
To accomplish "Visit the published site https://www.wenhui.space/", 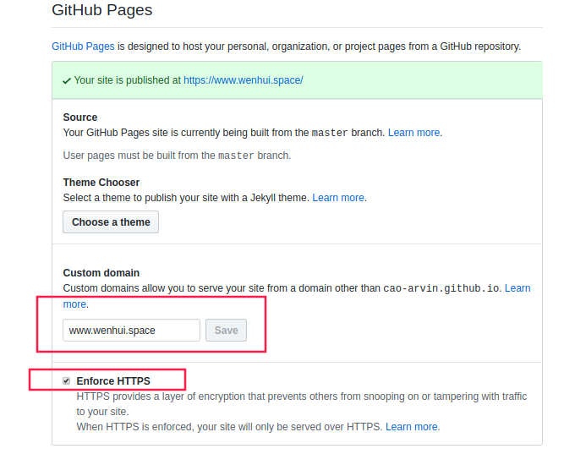I will (x=244, y=80).
